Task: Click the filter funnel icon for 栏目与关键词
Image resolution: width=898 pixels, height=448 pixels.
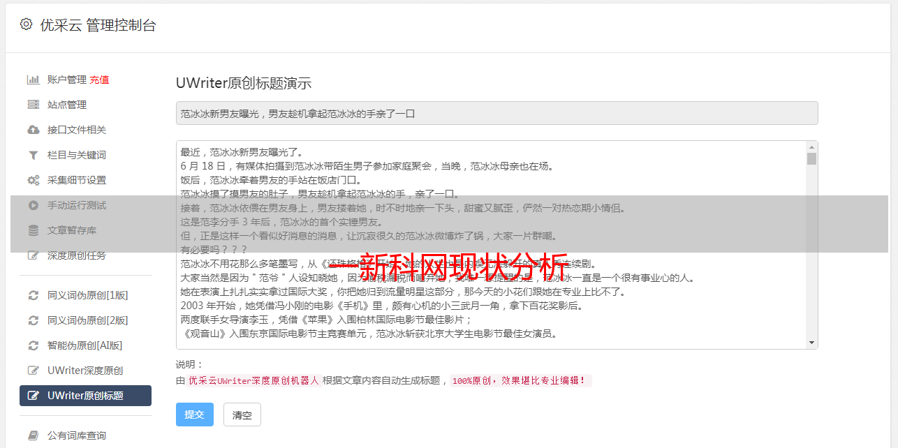Action: point(33,155)
